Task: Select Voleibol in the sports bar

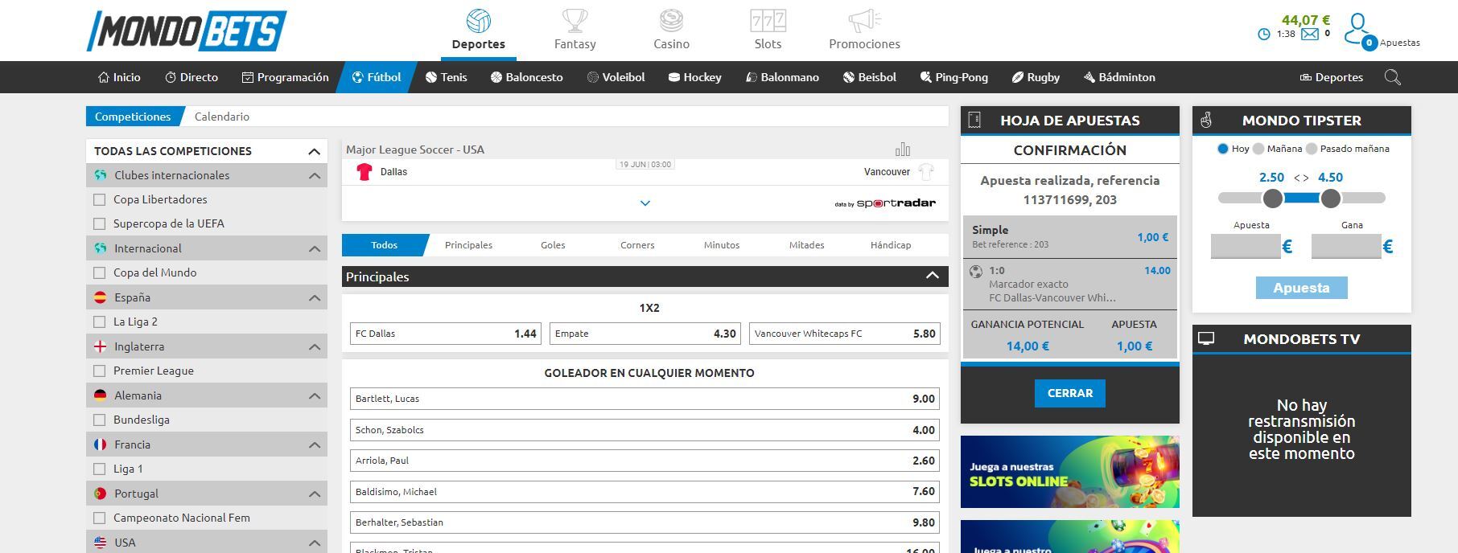Action: click(x=616, y=77)
